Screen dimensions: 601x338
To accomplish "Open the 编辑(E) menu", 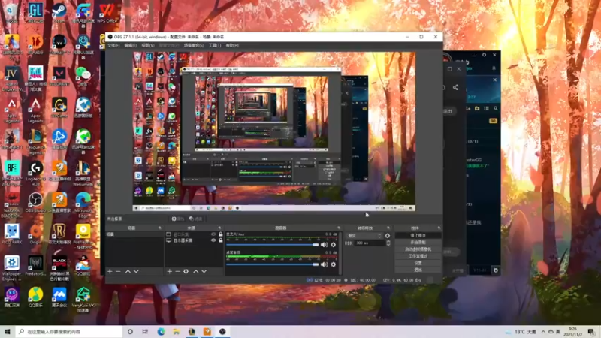I will 130,45.
